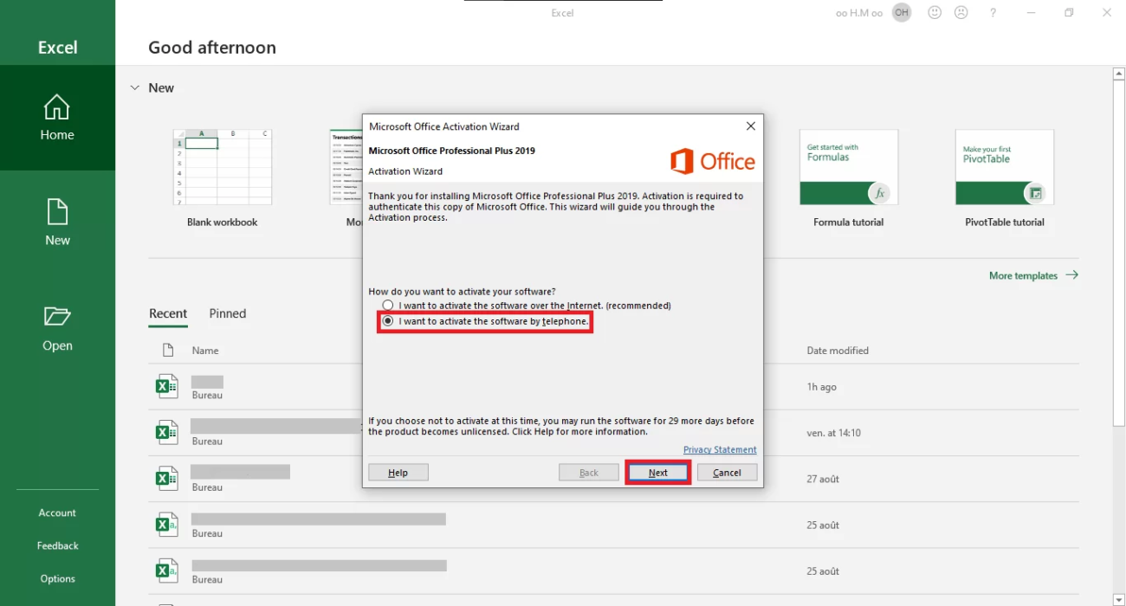
Task: Click the Help button in wizard
Action: (x=398, y=473)
